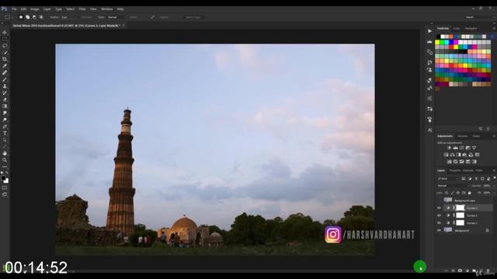Select the Pen tool
This screenshot has width=497, height=279.
pos(5,126)
